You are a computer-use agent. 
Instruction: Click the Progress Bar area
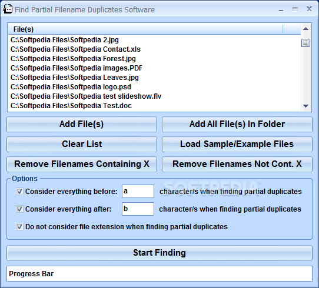click(159, 274)
